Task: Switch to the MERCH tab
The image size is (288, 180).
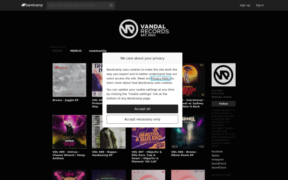Action: [76, 51]
